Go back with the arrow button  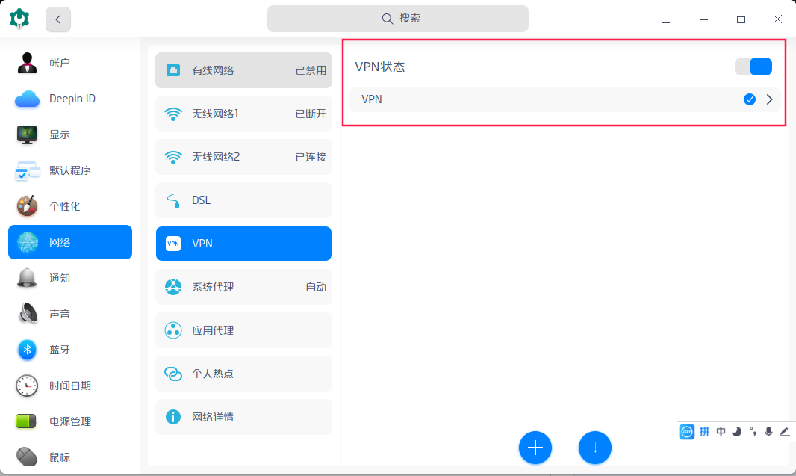click(58, 19)
